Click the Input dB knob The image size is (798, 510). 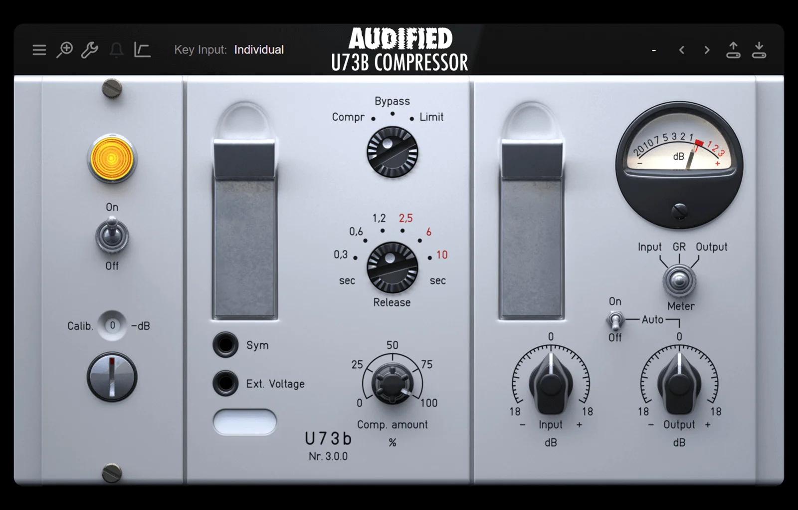coord(551,383)
